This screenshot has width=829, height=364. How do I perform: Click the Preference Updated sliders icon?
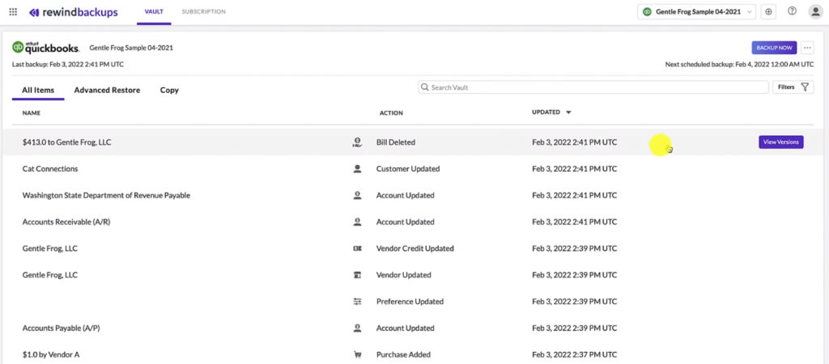click(357, 301)
